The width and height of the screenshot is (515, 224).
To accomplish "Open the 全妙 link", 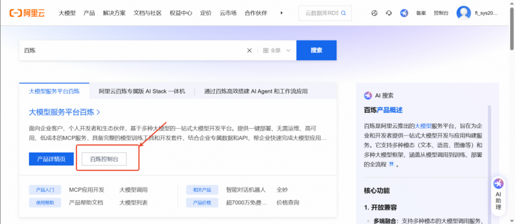I will 282,190.
